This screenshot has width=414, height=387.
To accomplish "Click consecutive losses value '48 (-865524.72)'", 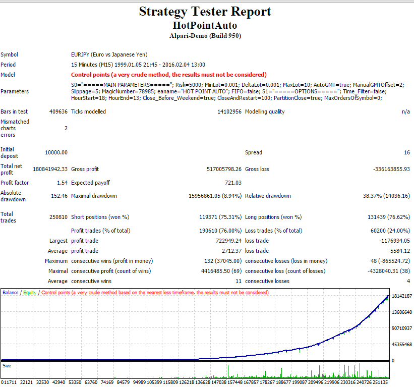I will 390,261.
